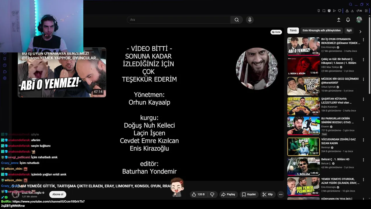This screenshot has height=209, width=371.
Task: Click 'Elraenn' channel name under BU PARKURLAR
Action: click(x=325, y=127)
